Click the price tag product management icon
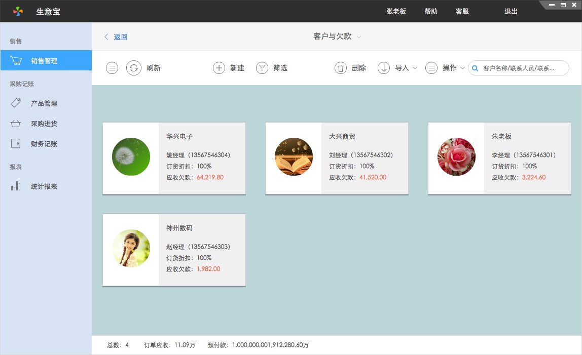This screenshot has height=355, width=582. (x=16, y=103)
